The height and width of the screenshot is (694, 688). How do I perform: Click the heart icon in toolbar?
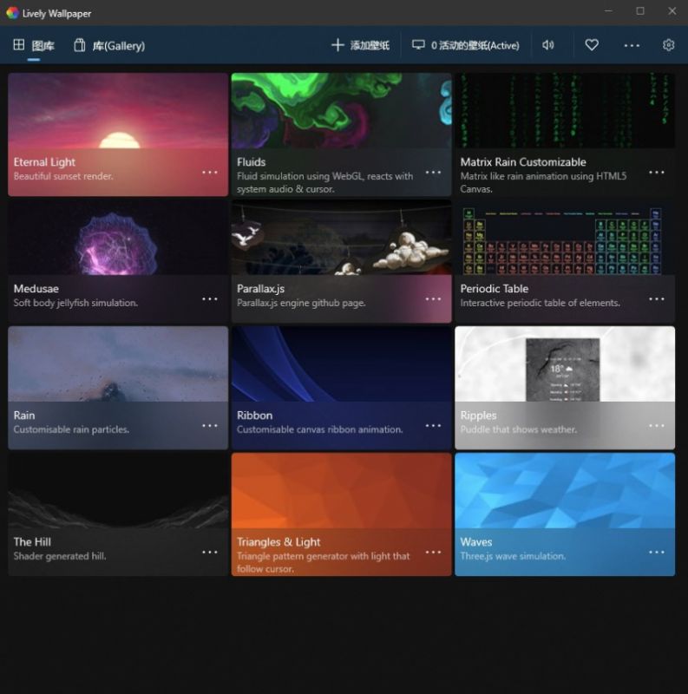click(x=592, y=45)
